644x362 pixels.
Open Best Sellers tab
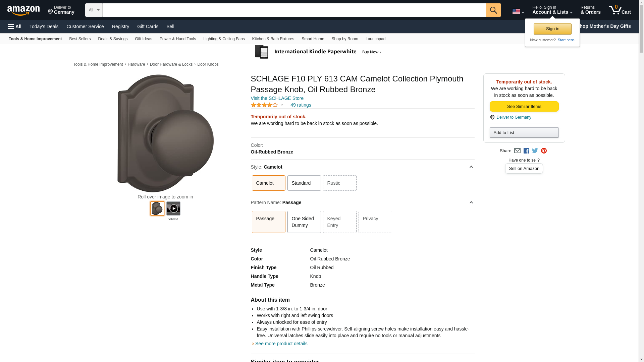pos(80,39)
